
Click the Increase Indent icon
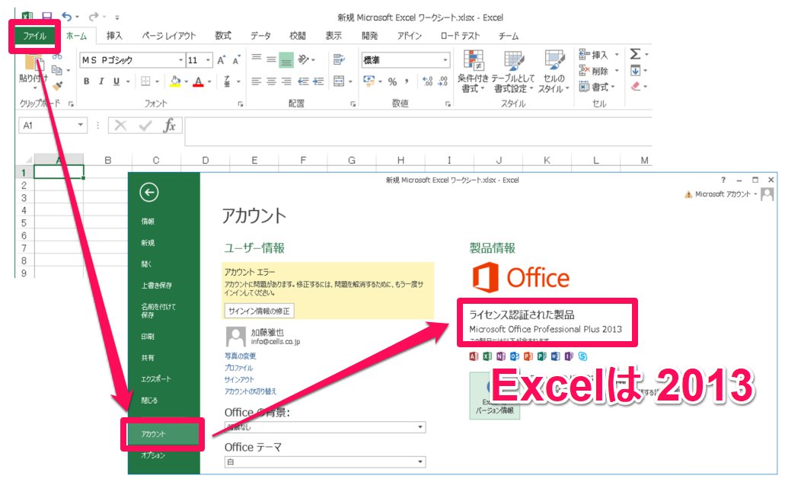[318, 81]
